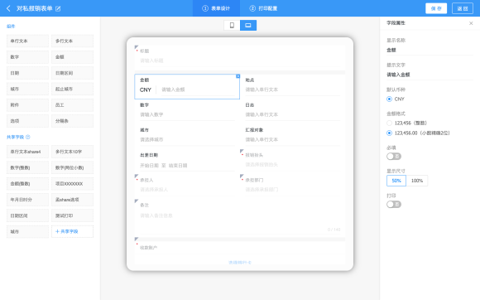Set display size to 50%
The width and height of the screenshot is (480, 300).
[396, 181]
